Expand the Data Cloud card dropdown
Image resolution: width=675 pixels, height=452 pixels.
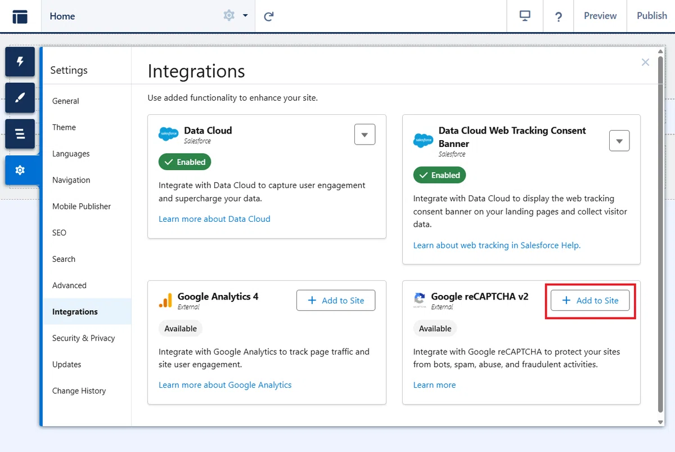pyautogui.click(x=365, y=135)
